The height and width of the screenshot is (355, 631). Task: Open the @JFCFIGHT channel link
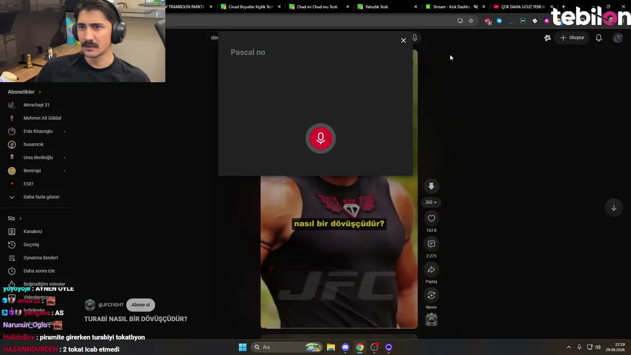111,305
